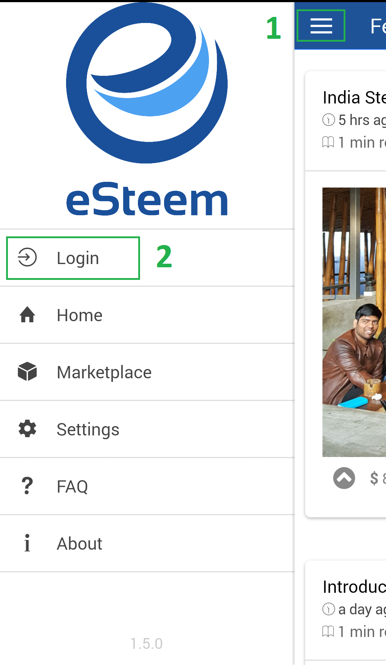Upvote the post with the chevron icon

coord(344,478)
